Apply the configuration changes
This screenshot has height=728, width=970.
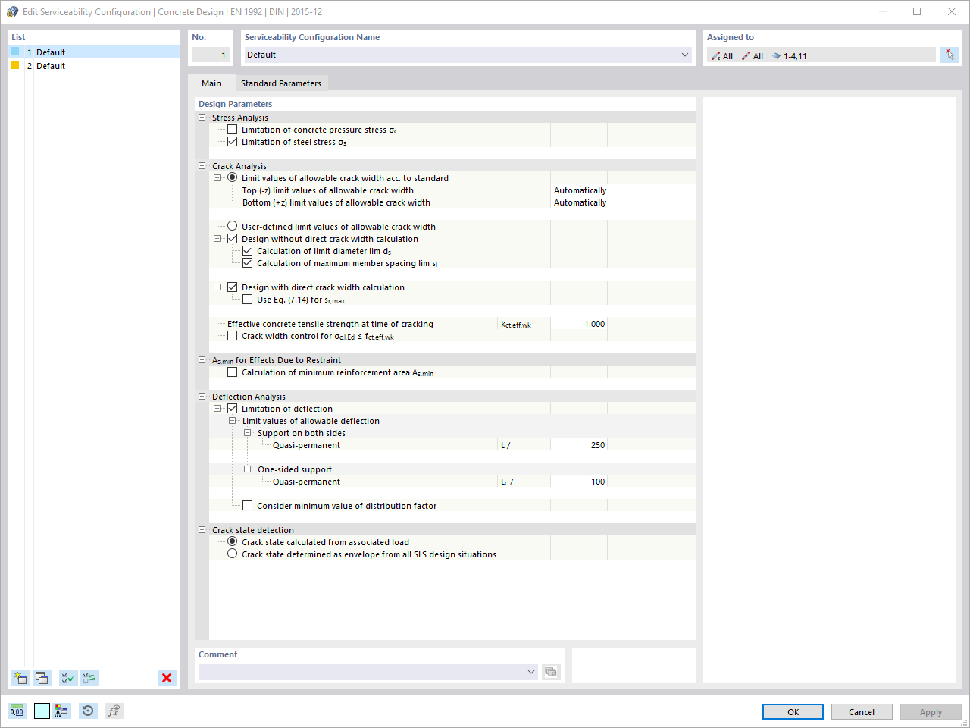coord(931,711)
